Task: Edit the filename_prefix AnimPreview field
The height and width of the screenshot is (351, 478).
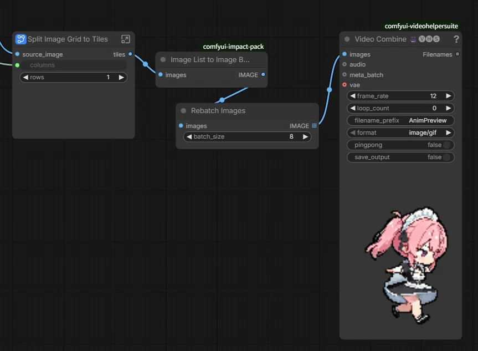Action: (400, 120)
